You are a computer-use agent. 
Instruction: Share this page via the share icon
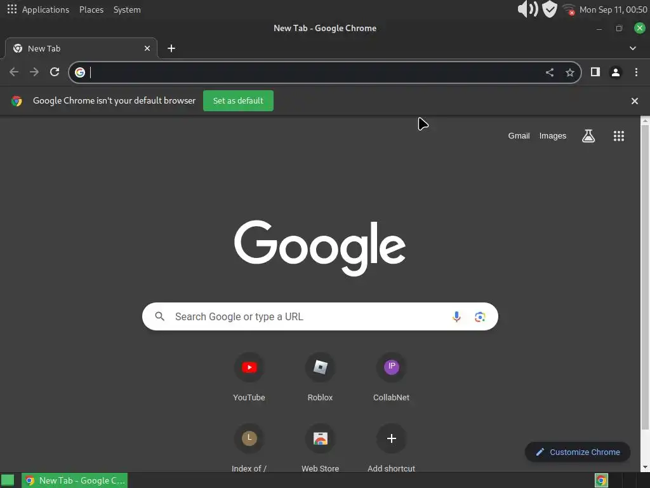pos(550,72)
